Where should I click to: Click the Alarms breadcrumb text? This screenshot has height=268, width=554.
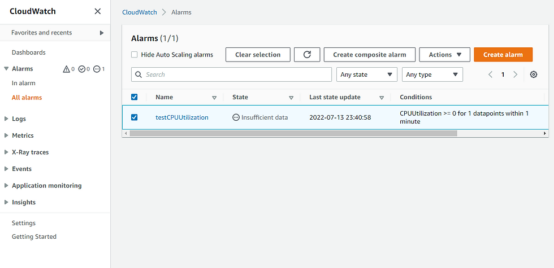(181, 12)
